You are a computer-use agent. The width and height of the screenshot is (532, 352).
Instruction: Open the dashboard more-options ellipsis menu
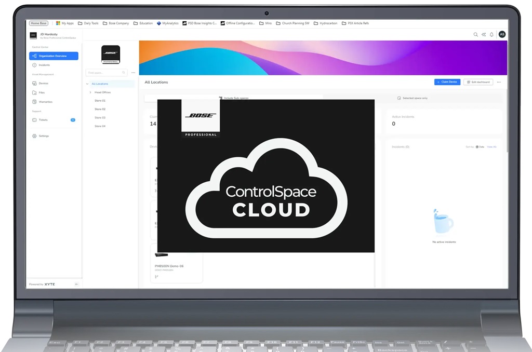point(499,82)
